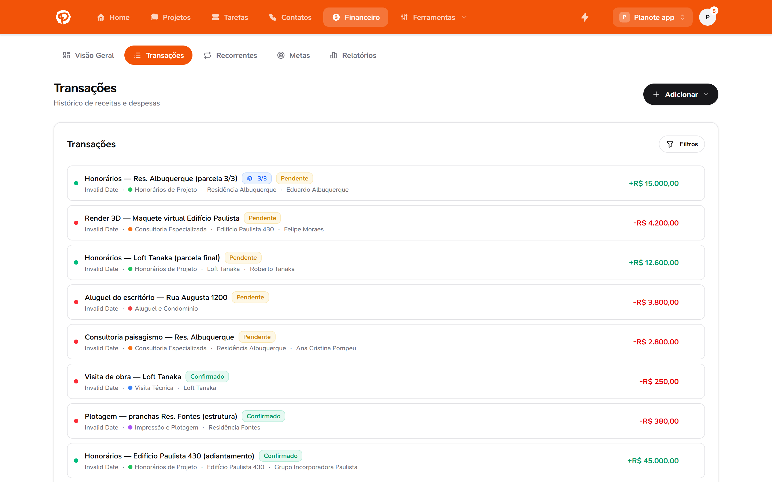The image size is (772, 482).
Task: Click Residência Fontes project label
Action: click(x=234, y=427)
